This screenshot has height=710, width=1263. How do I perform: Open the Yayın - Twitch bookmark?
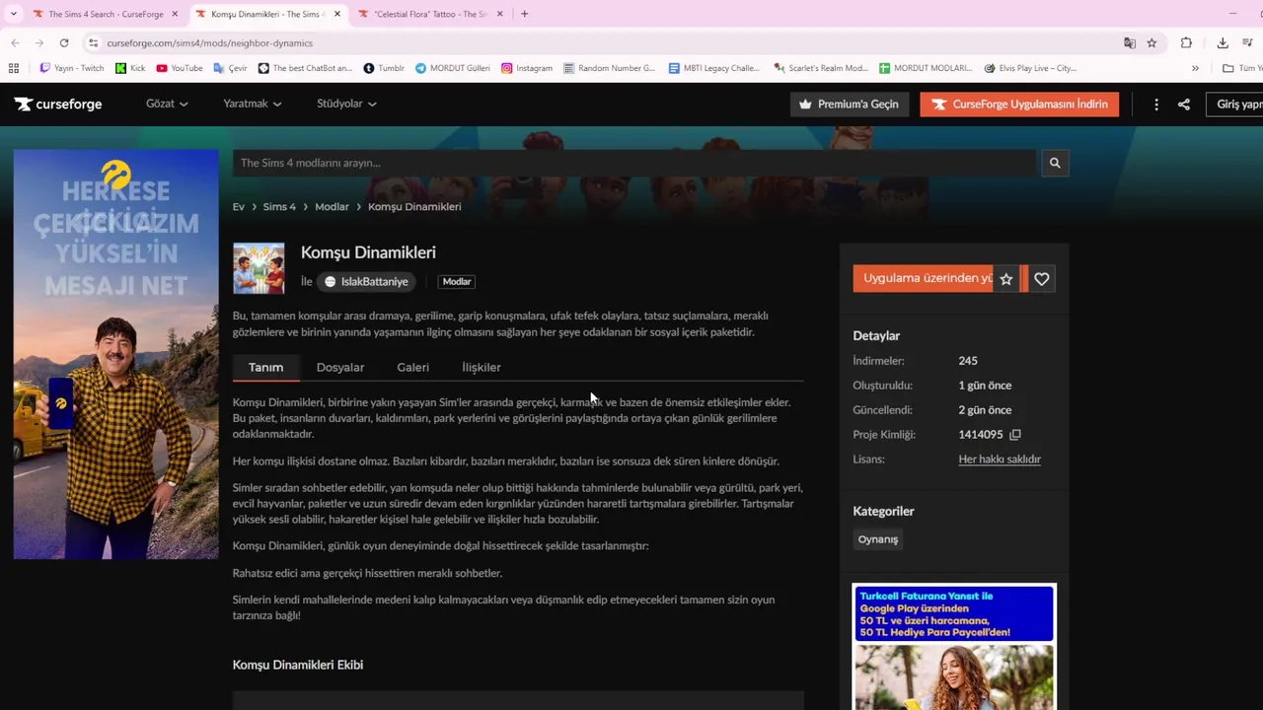coord(71,68)
